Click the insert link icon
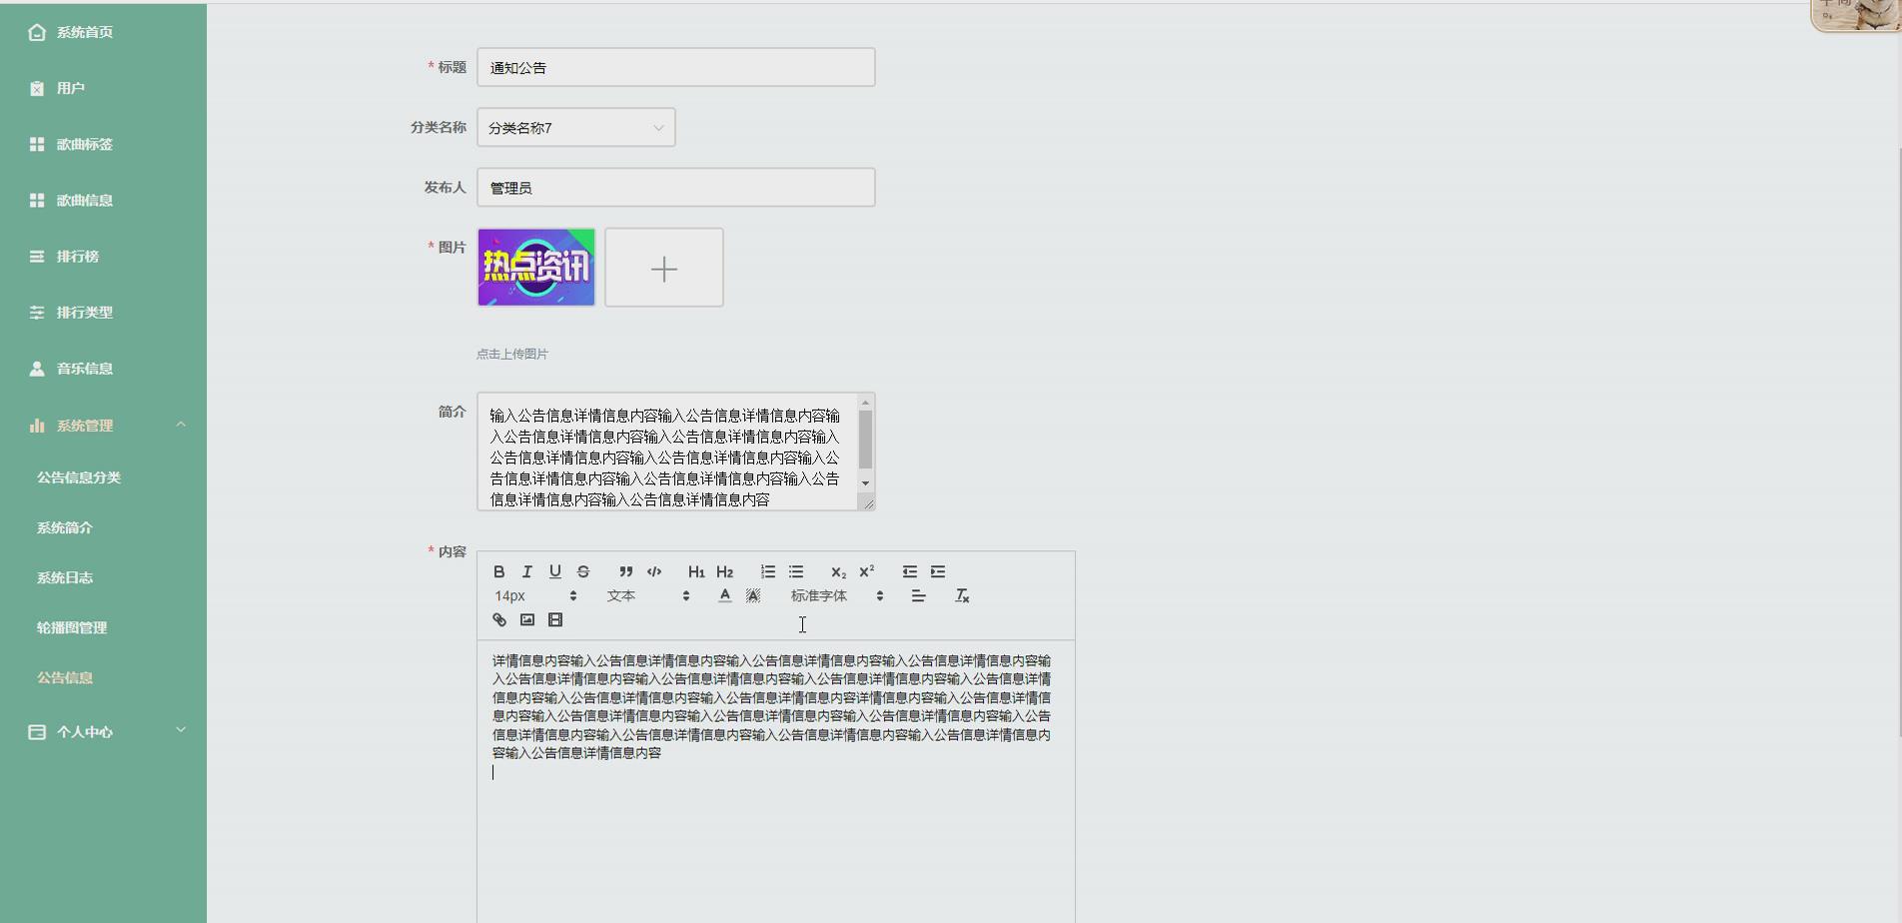 (498, 619)
